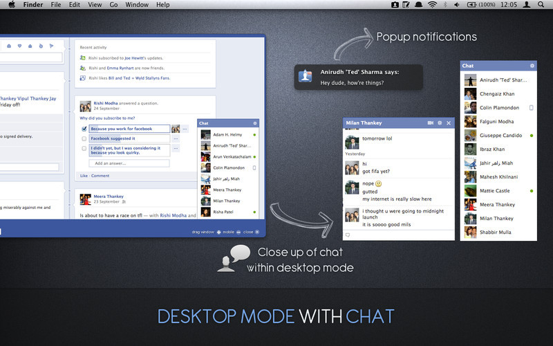Click the pointing hand poke icon in toolbar
Screen dimensions: 553x346
41,46
